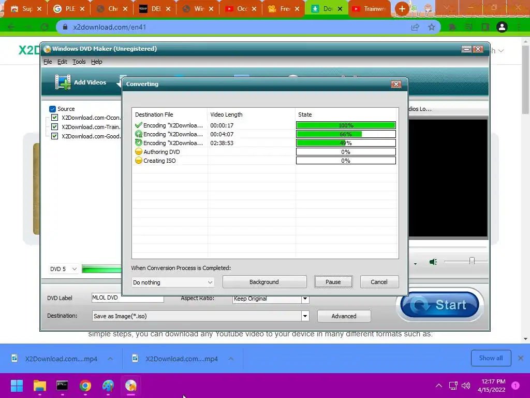
Task: Click the DVD Maker taskbar icon
Action: click(131, 386)
